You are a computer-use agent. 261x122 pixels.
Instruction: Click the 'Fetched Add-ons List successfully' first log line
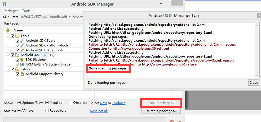(x=116, y=29)
